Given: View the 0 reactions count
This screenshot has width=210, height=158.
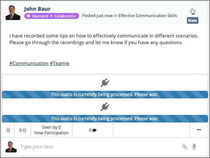Looking at the screenshot, I should [22, 130].
